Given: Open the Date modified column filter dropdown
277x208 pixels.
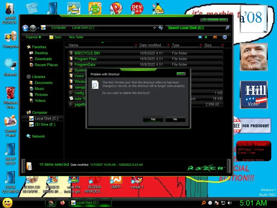Looking at the screenshot, I should point(168,45).
